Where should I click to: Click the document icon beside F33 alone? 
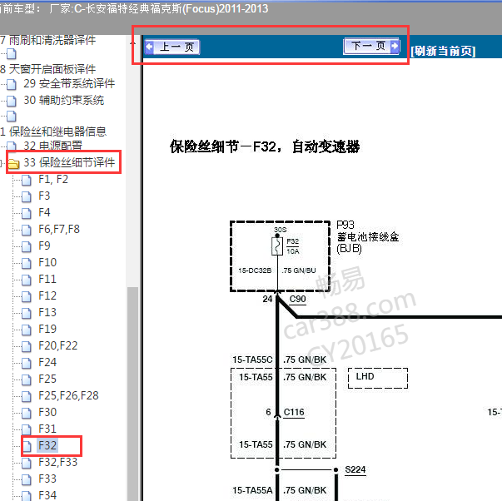(x=27, y=479)
